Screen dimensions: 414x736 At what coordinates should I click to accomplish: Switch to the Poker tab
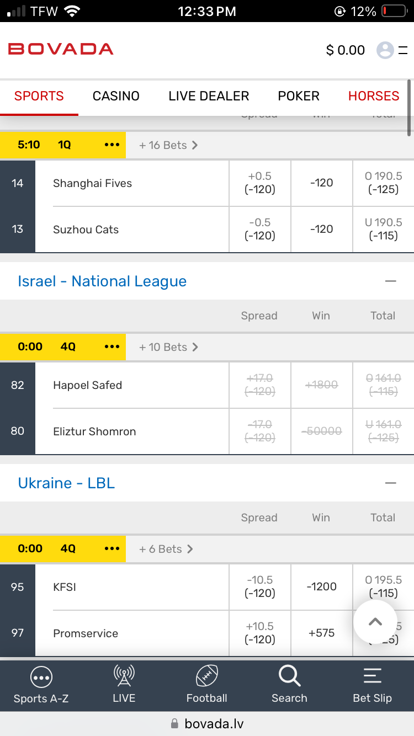tap(299, 96)
